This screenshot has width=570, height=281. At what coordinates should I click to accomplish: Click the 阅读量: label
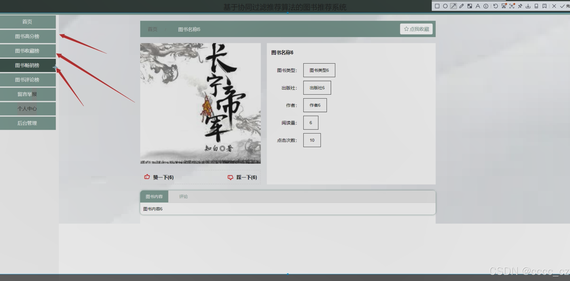289,123
